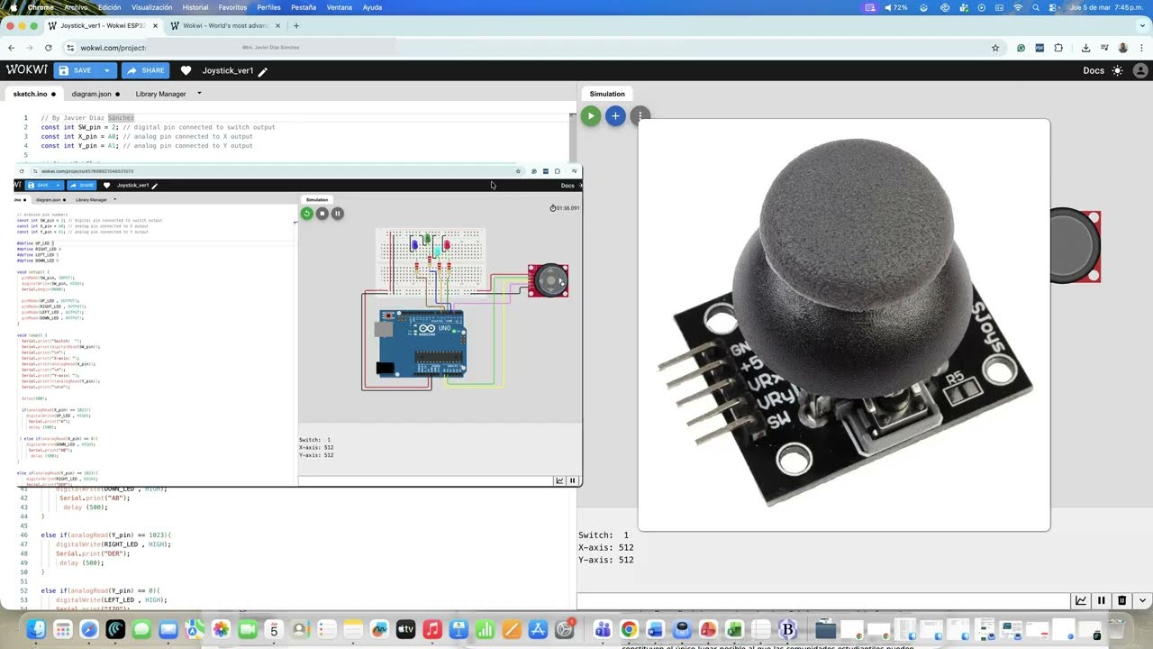
Task: Add a new part with the blue plus button
Action: (x=615, y=115)
